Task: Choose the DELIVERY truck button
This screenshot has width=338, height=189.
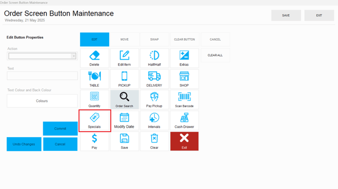Action: 154,79
